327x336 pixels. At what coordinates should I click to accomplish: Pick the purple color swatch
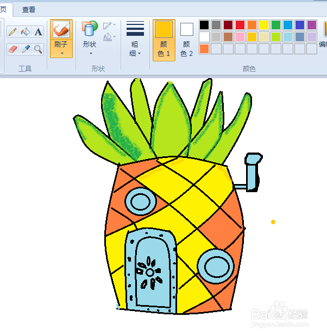(312, 25)
